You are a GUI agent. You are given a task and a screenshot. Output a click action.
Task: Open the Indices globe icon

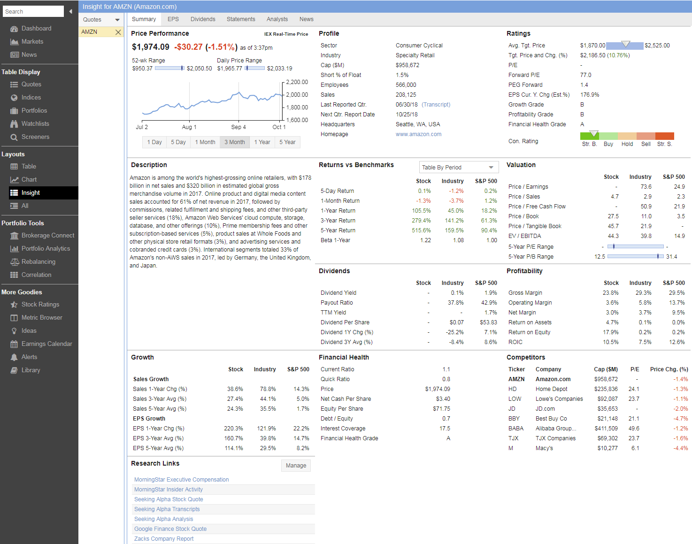[14, 98]
